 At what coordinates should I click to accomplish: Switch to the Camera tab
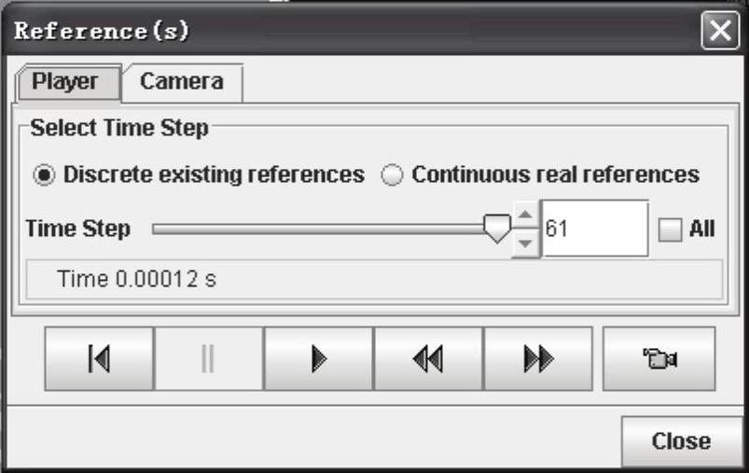[x=182, y=82]
